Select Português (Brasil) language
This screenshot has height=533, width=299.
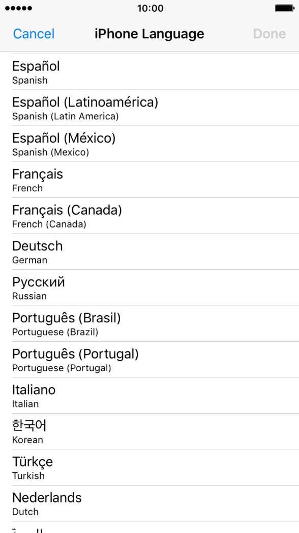click(149, 323)
